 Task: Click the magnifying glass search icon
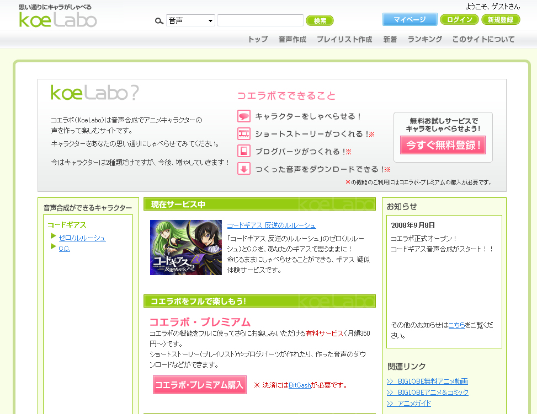pyautogui.click(x=159, y=21)
